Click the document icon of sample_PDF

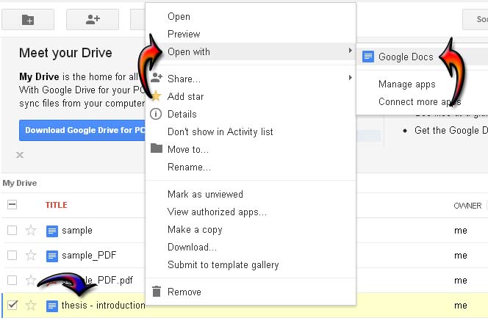pyautogui.click(x=52, y=256)
